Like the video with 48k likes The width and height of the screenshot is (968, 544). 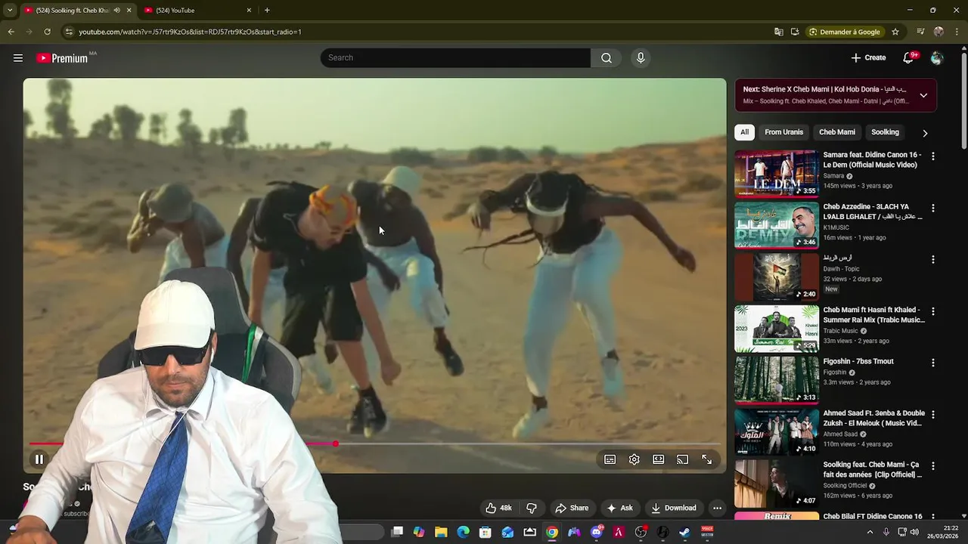(498, 508)
